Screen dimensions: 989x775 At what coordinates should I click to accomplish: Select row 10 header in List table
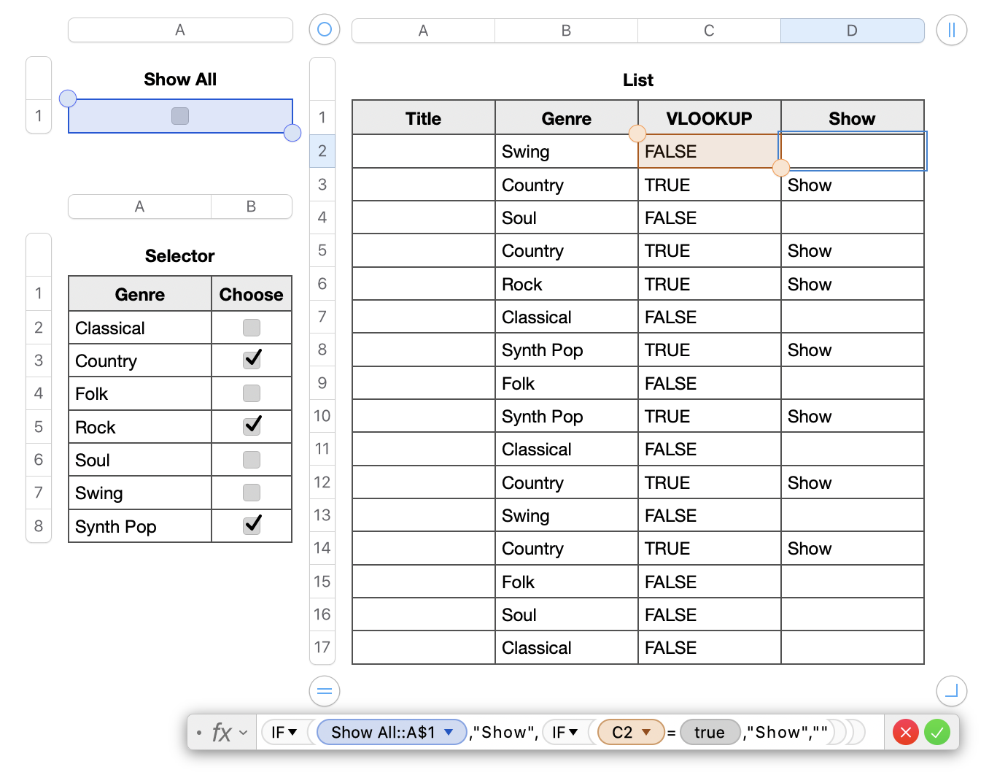pos(322,416)
